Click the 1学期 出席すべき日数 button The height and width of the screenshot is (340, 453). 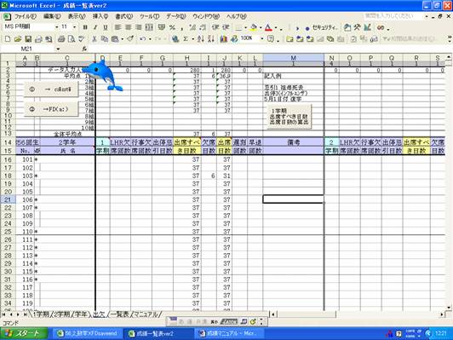(289, 117)
